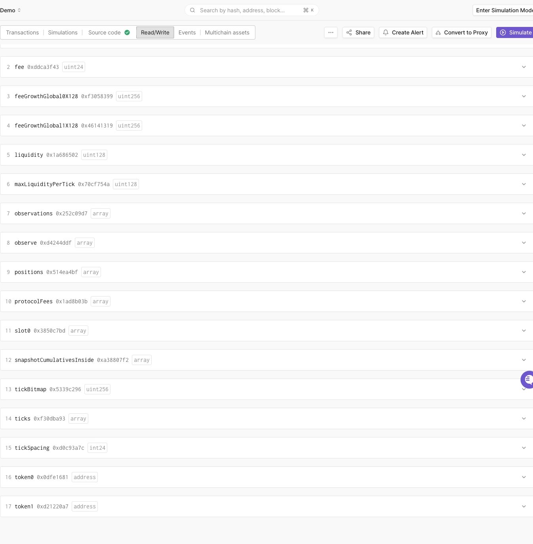Open the chat support bubble icon

pos(527,380)
